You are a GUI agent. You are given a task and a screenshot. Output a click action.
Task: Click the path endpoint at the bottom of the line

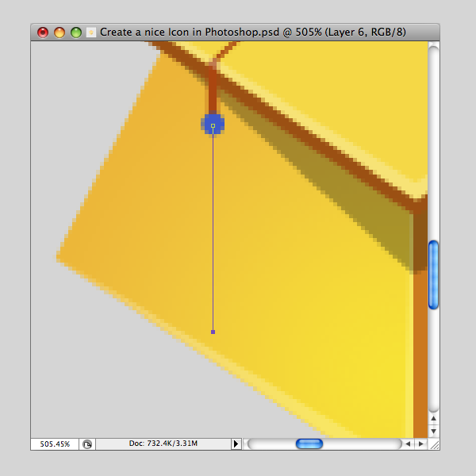click(x=213, y=332)
